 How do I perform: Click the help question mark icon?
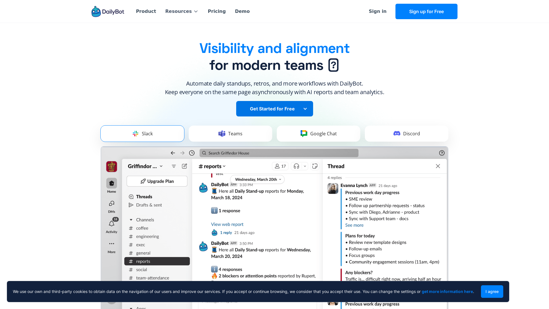[x=442, y=153]
